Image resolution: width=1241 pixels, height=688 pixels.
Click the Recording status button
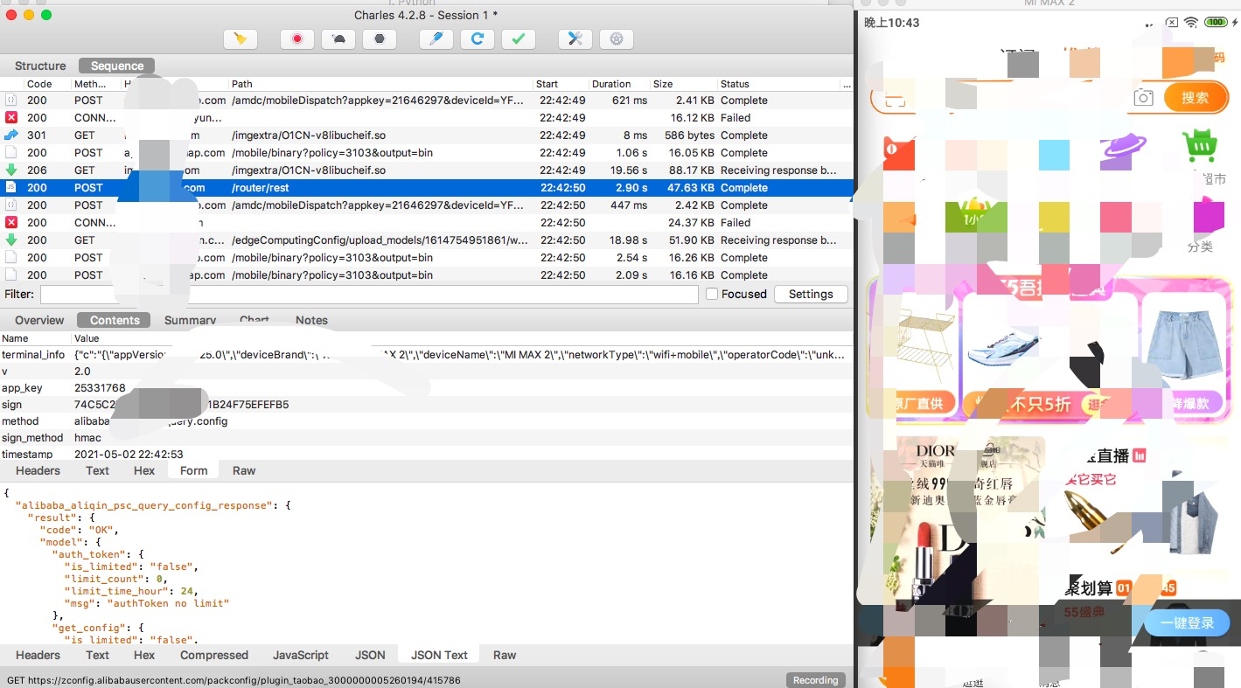click(x=815, y=680)
